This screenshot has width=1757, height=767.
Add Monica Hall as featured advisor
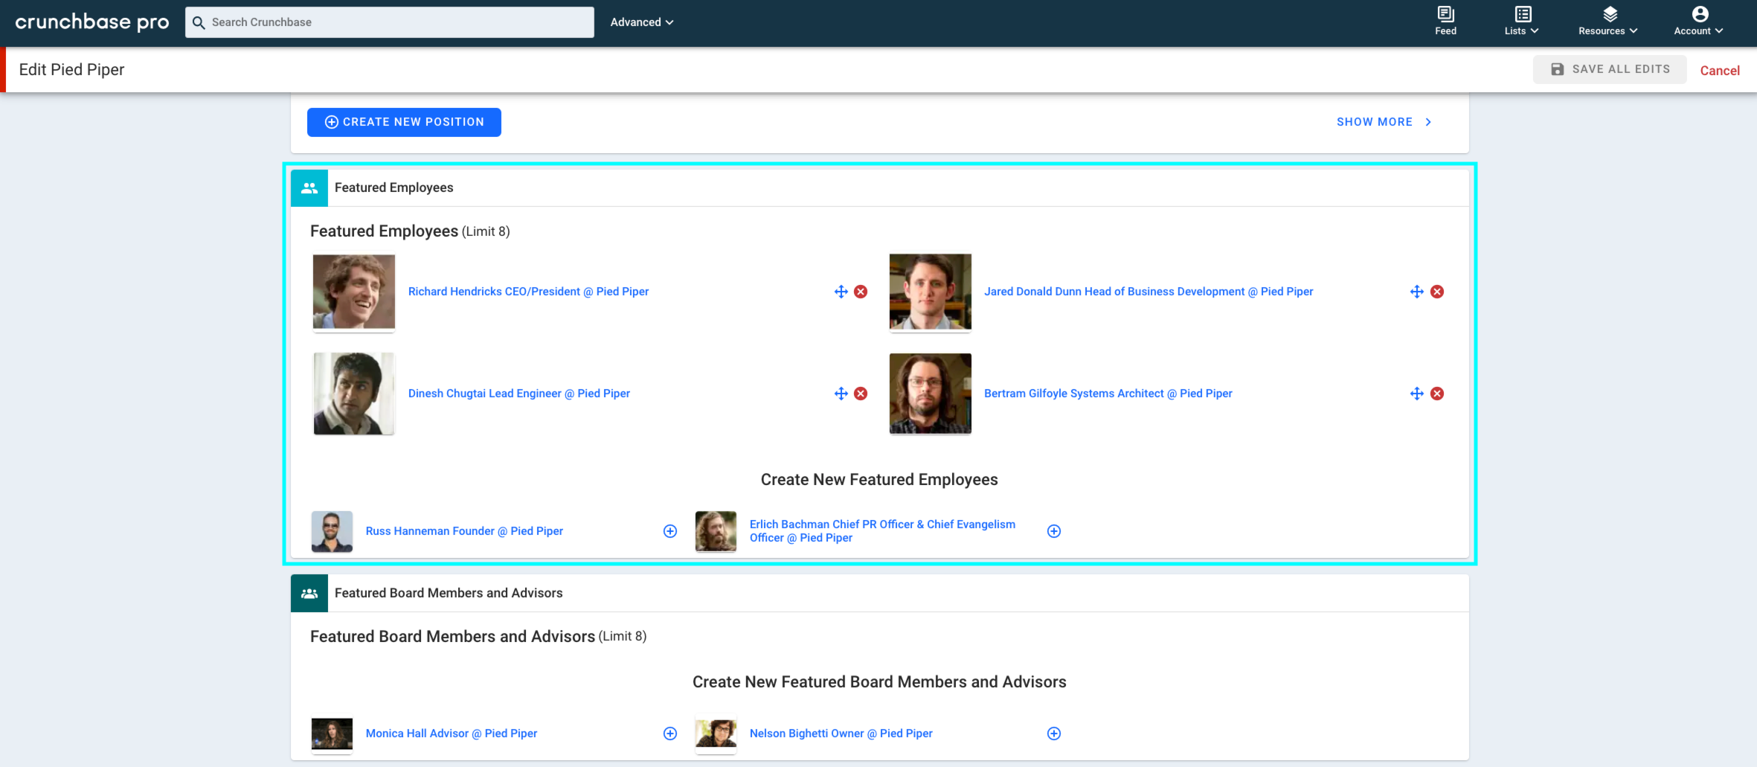[x=670, y=734]
